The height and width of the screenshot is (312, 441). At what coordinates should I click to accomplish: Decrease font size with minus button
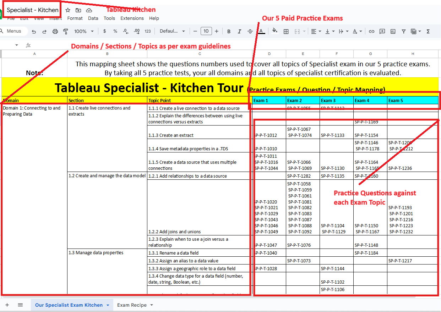click(x=195, y=31)
